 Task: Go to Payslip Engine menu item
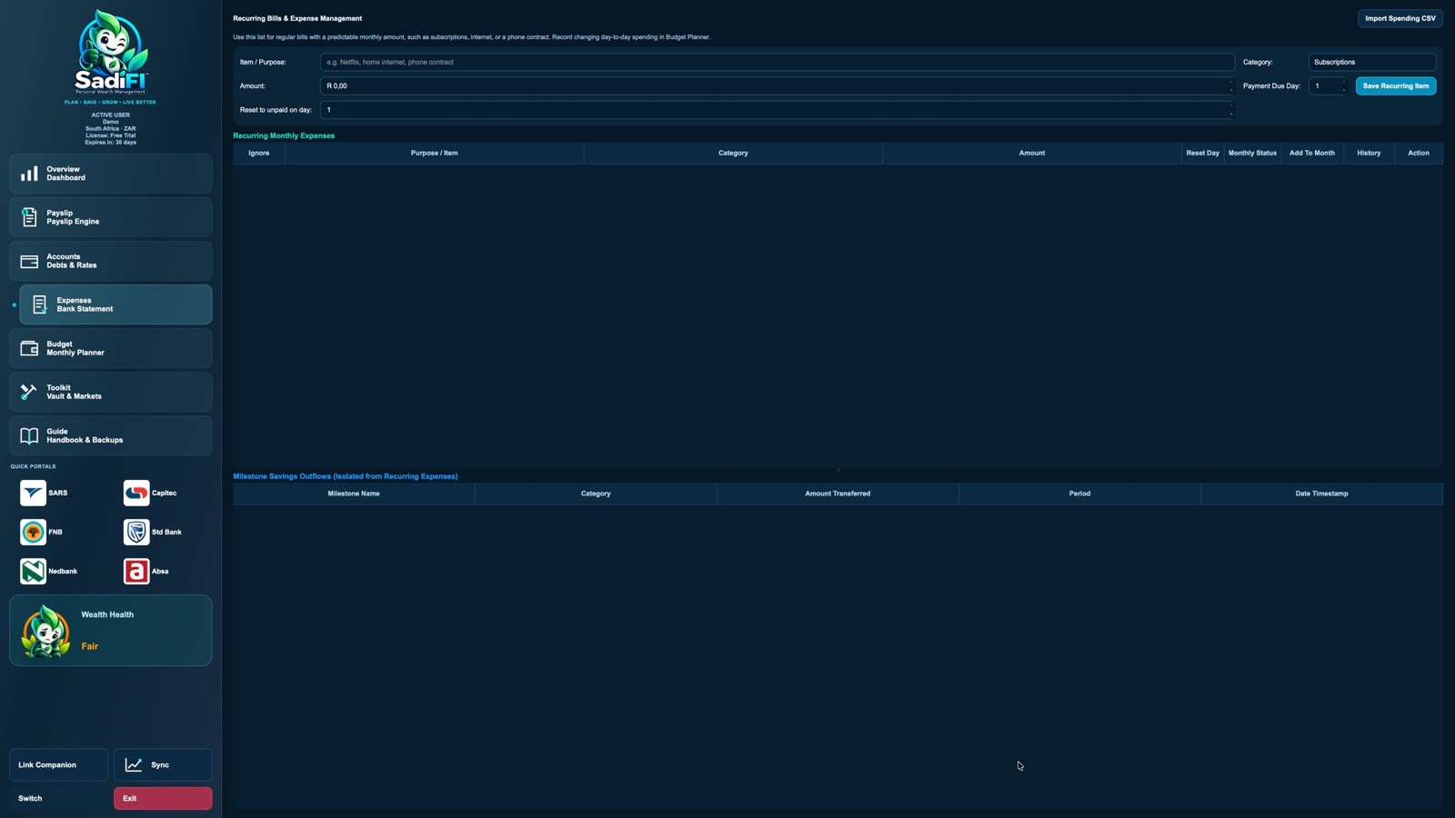pyautogui.click(x=111, y=217)
